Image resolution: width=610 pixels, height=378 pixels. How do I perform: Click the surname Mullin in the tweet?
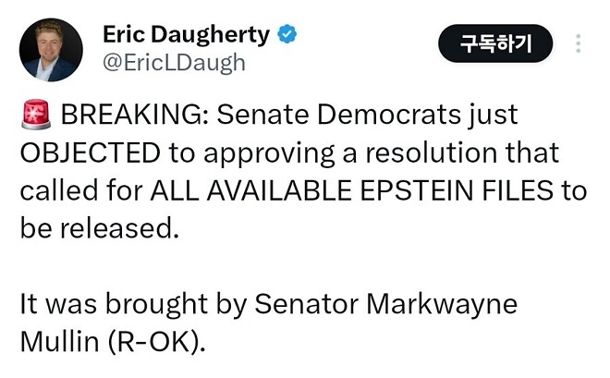(59, 342)
